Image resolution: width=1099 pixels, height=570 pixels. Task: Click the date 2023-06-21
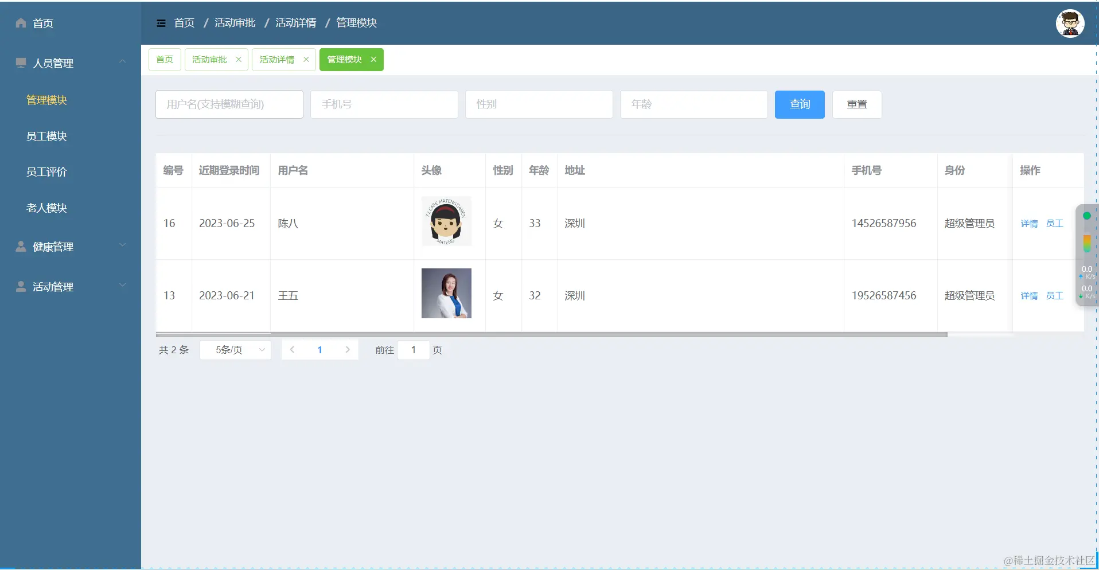click(227, 295)
